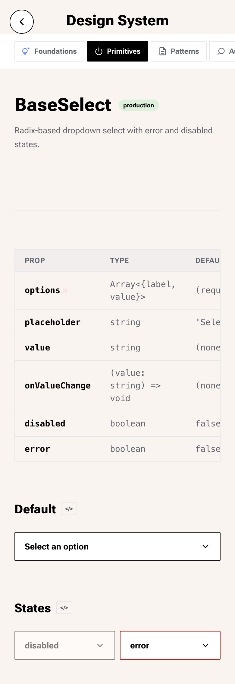Screen dimensions: 235x684
Task: Click the options prop name
Action: (42, 290)
